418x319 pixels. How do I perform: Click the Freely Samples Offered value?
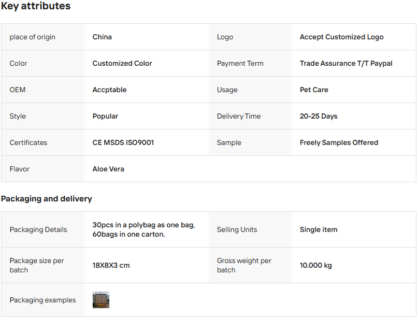point(339,142)
